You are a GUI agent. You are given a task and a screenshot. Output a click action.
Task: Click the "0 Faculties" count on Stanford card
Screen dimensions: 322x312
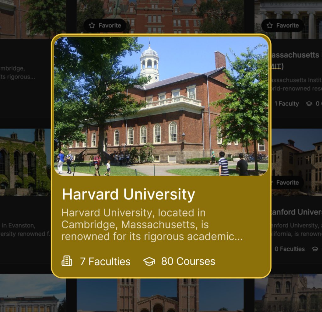[x=290, y=249]
